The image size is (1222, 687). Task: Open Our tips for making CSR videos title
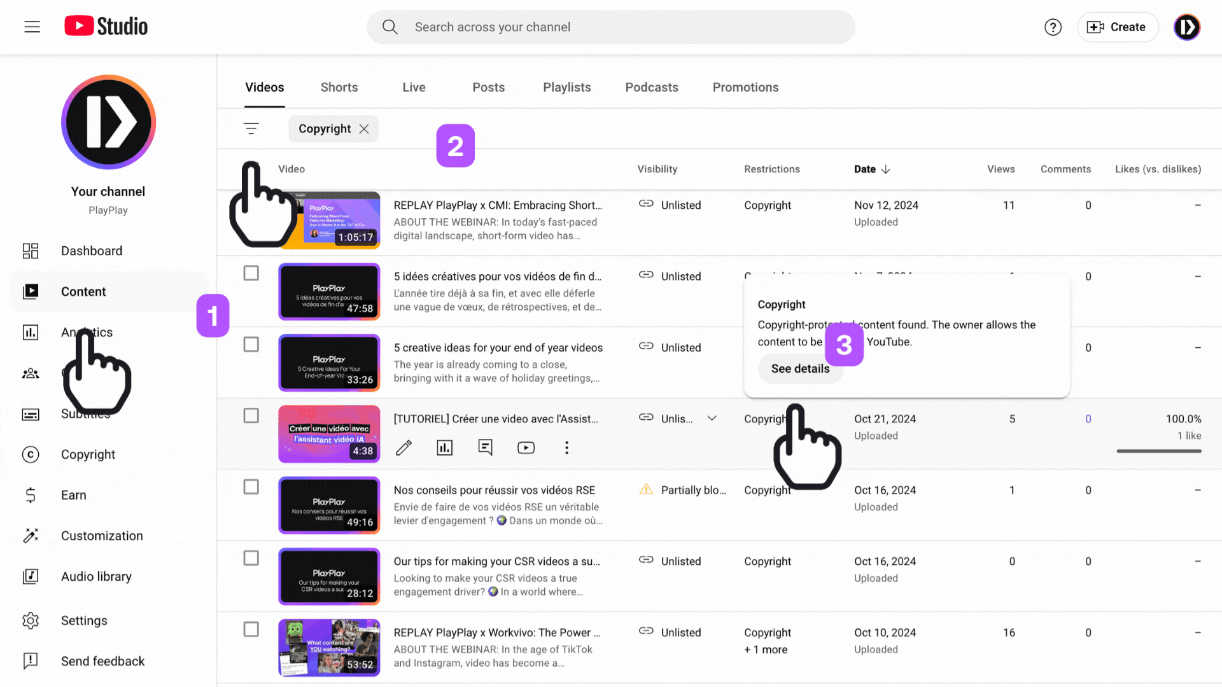point(497,562)
